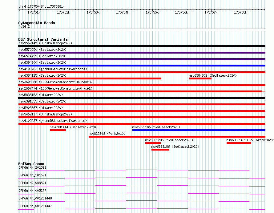274x213 pixels.
Task: Click the red bar under nsv6382286
Action: tap(153, 143)
